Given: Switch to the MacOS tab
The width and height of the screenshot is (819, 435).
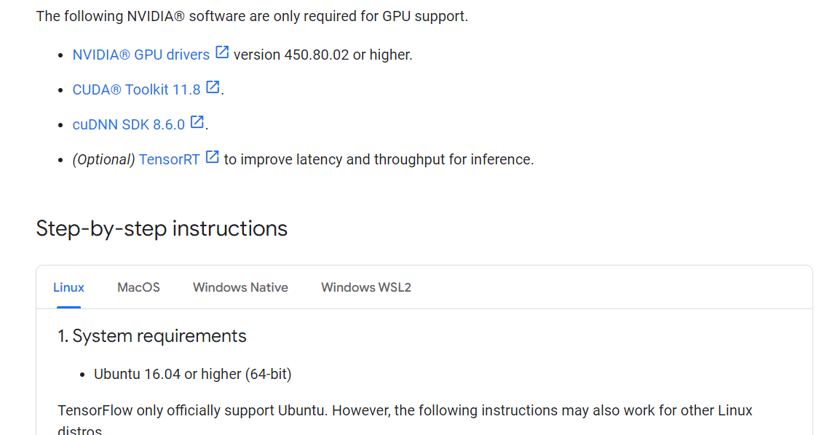Looking at the screenshot, I should [x=138, y=287].
